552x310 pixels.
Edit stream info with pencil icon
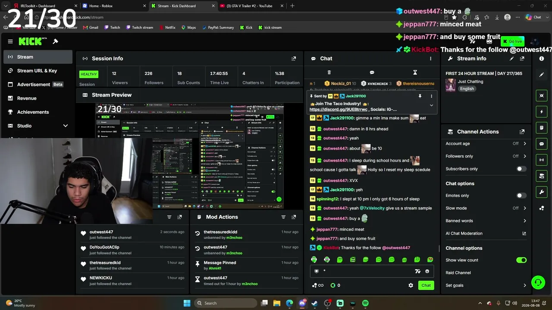click(x=512, y=59)
